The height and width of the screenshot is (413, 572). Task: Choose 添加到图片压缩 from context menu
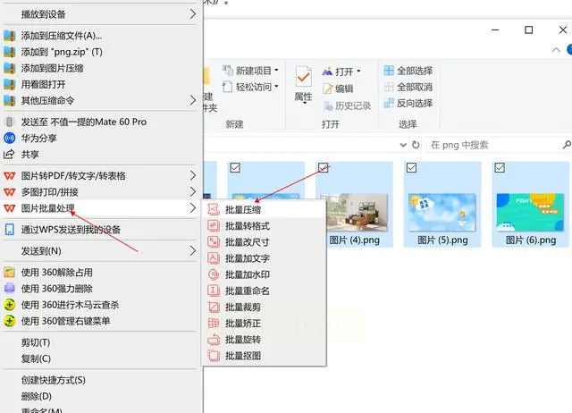tap(52, 68)
